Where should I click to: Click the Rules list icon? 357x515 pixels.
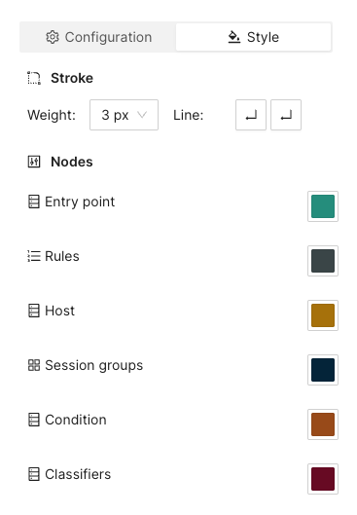(x=34, y=256)
